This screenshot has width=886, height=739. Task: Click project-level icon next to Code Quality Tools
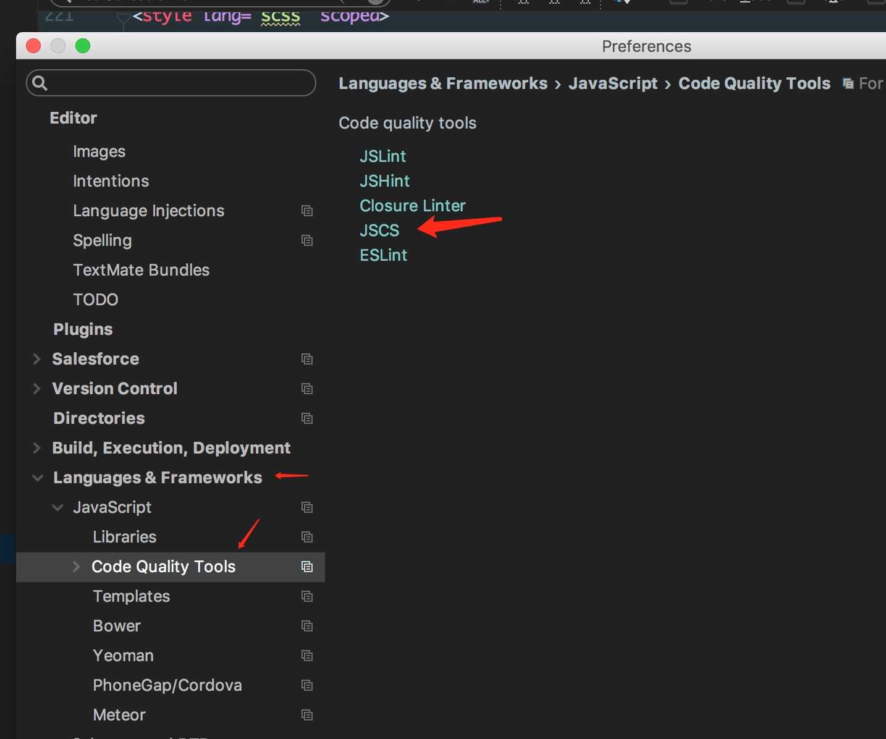pos(307,567)
